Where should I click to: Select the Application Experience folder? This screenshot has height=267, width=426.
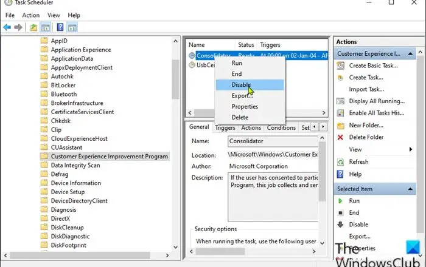(x=81, y=50)
